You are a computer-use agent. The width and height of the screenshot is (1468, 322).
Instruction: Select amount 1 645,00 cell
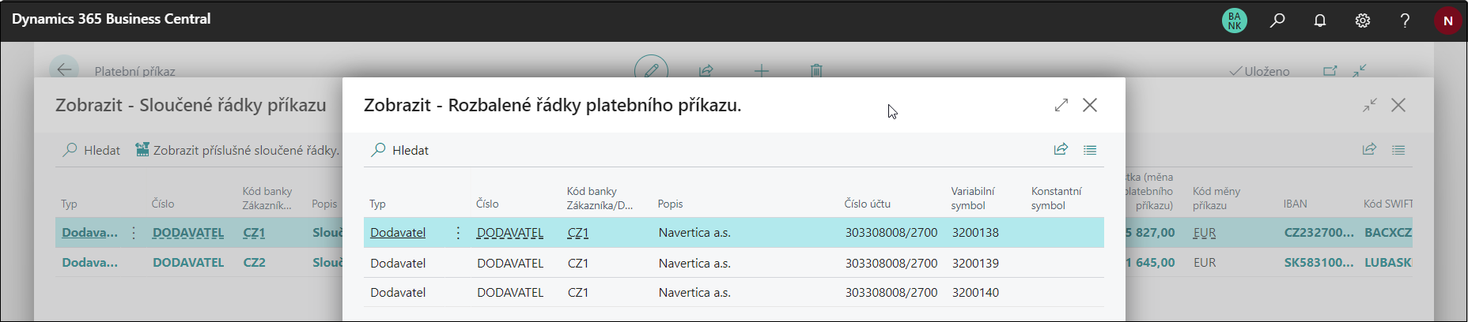click(x=1151, y=262)
